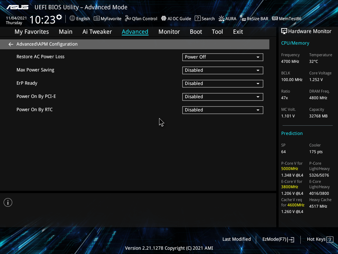
Task: Click the ReSize BAR label
Action: (x=257, y=19)
